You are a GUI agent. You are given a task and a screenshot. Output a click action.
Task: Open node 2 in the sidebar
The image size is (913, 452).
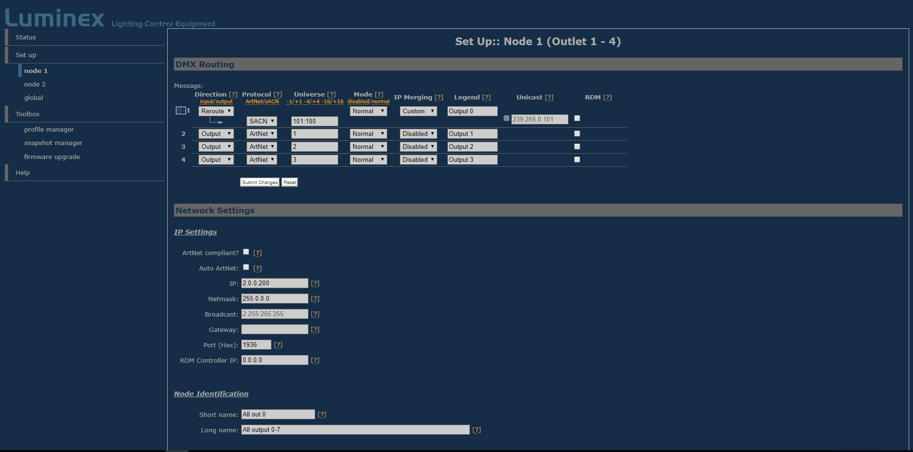click(35, 85)
